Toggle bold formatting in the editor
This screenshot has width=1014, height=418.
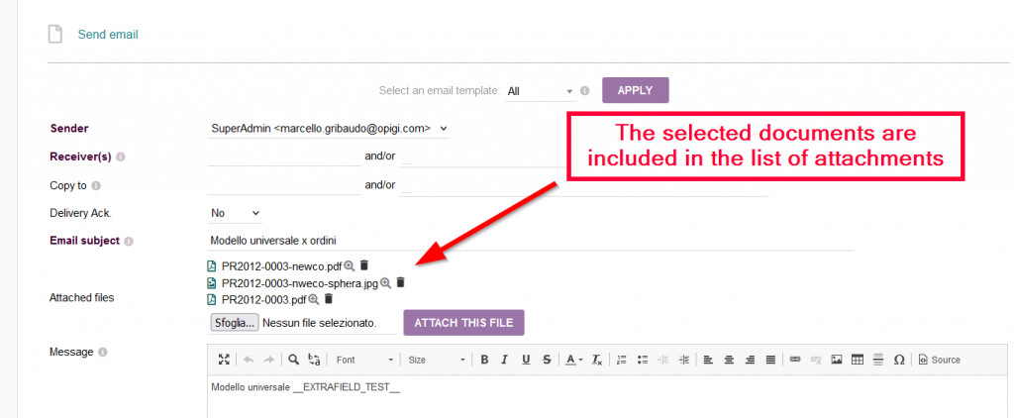[x=485, y=360]
